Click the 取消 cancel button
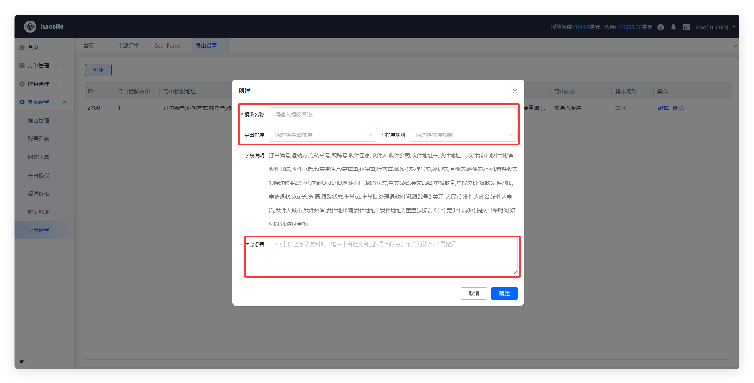754x383 pixels. click(x=474, y=293)
